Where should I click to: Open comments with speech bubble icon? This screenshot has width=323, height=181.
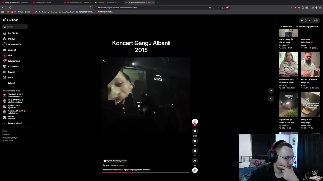[x=195, y=141]
